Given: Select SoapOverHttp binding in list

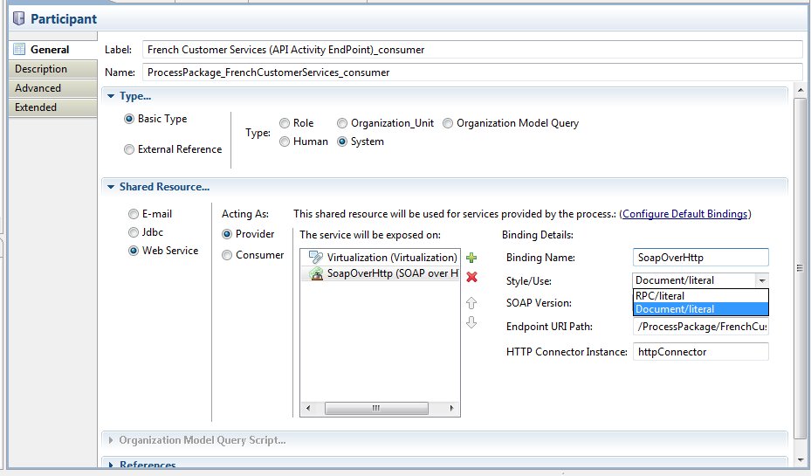Looking at the screenshot, I should [x=380, y=273].
